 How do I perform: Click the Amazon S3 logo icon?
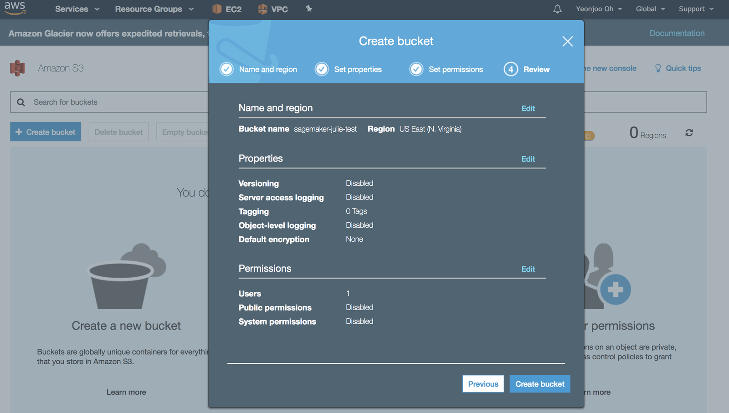(17, 68)
